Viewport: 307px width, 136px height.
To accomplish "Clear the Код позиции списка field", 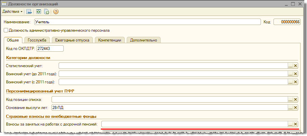I will coord(295,100).
